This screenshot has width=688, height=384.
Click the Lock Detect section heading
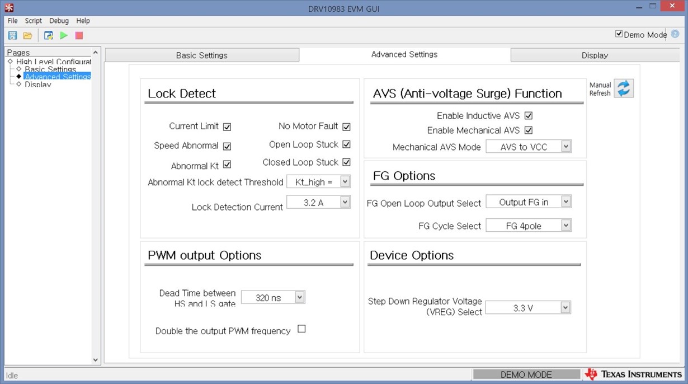point(182,93)
